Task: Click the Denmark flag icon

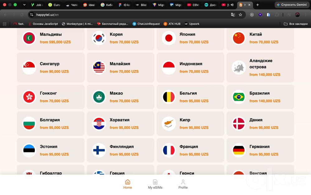Action: (x=239, y=123)
